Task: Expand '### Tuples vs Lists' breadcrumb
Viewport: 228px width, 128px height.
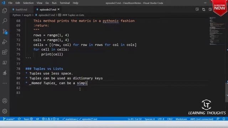Action: click(x=73, y=15)
